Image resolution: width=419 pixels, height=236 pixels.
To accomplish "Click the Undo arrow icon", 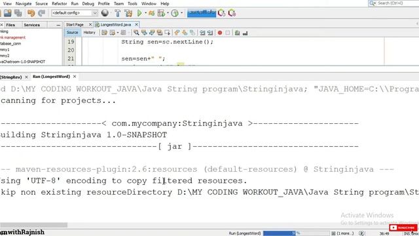I will point(31,13).
